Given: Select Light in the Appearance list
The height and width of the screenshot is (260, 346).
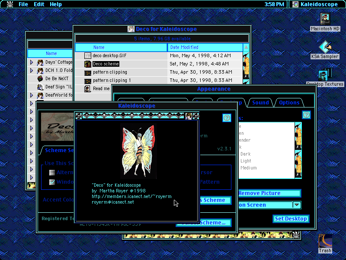Looking at the screenshot, I should [x=246, y=161].
